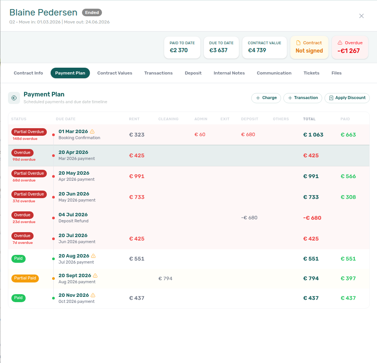
Task: Click the Overdue badge with 98d overdue
Action: pyautogui.click(x=22, y=153)
